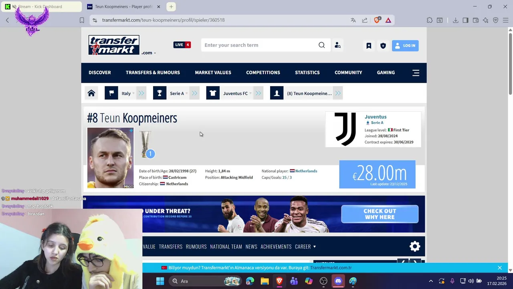Viewport: 513px width, 289px height.
Task: Click the shirt icon before Juventus FC
Action: click(213, 93)
